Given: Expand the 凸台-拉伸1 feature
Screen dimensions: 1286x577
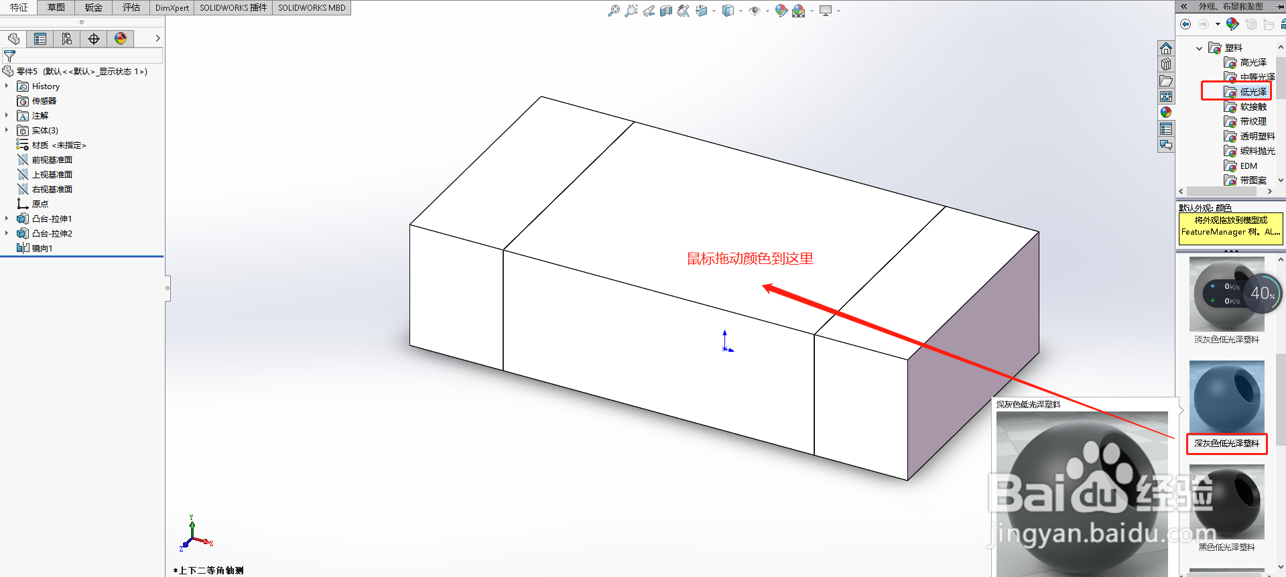Looking at the screenshot, I should tap(7, 218).
